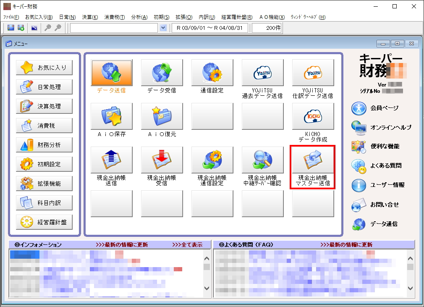Click インフォメーション 最新の情報に更新 link
The image size is (424, 307).
122,245
